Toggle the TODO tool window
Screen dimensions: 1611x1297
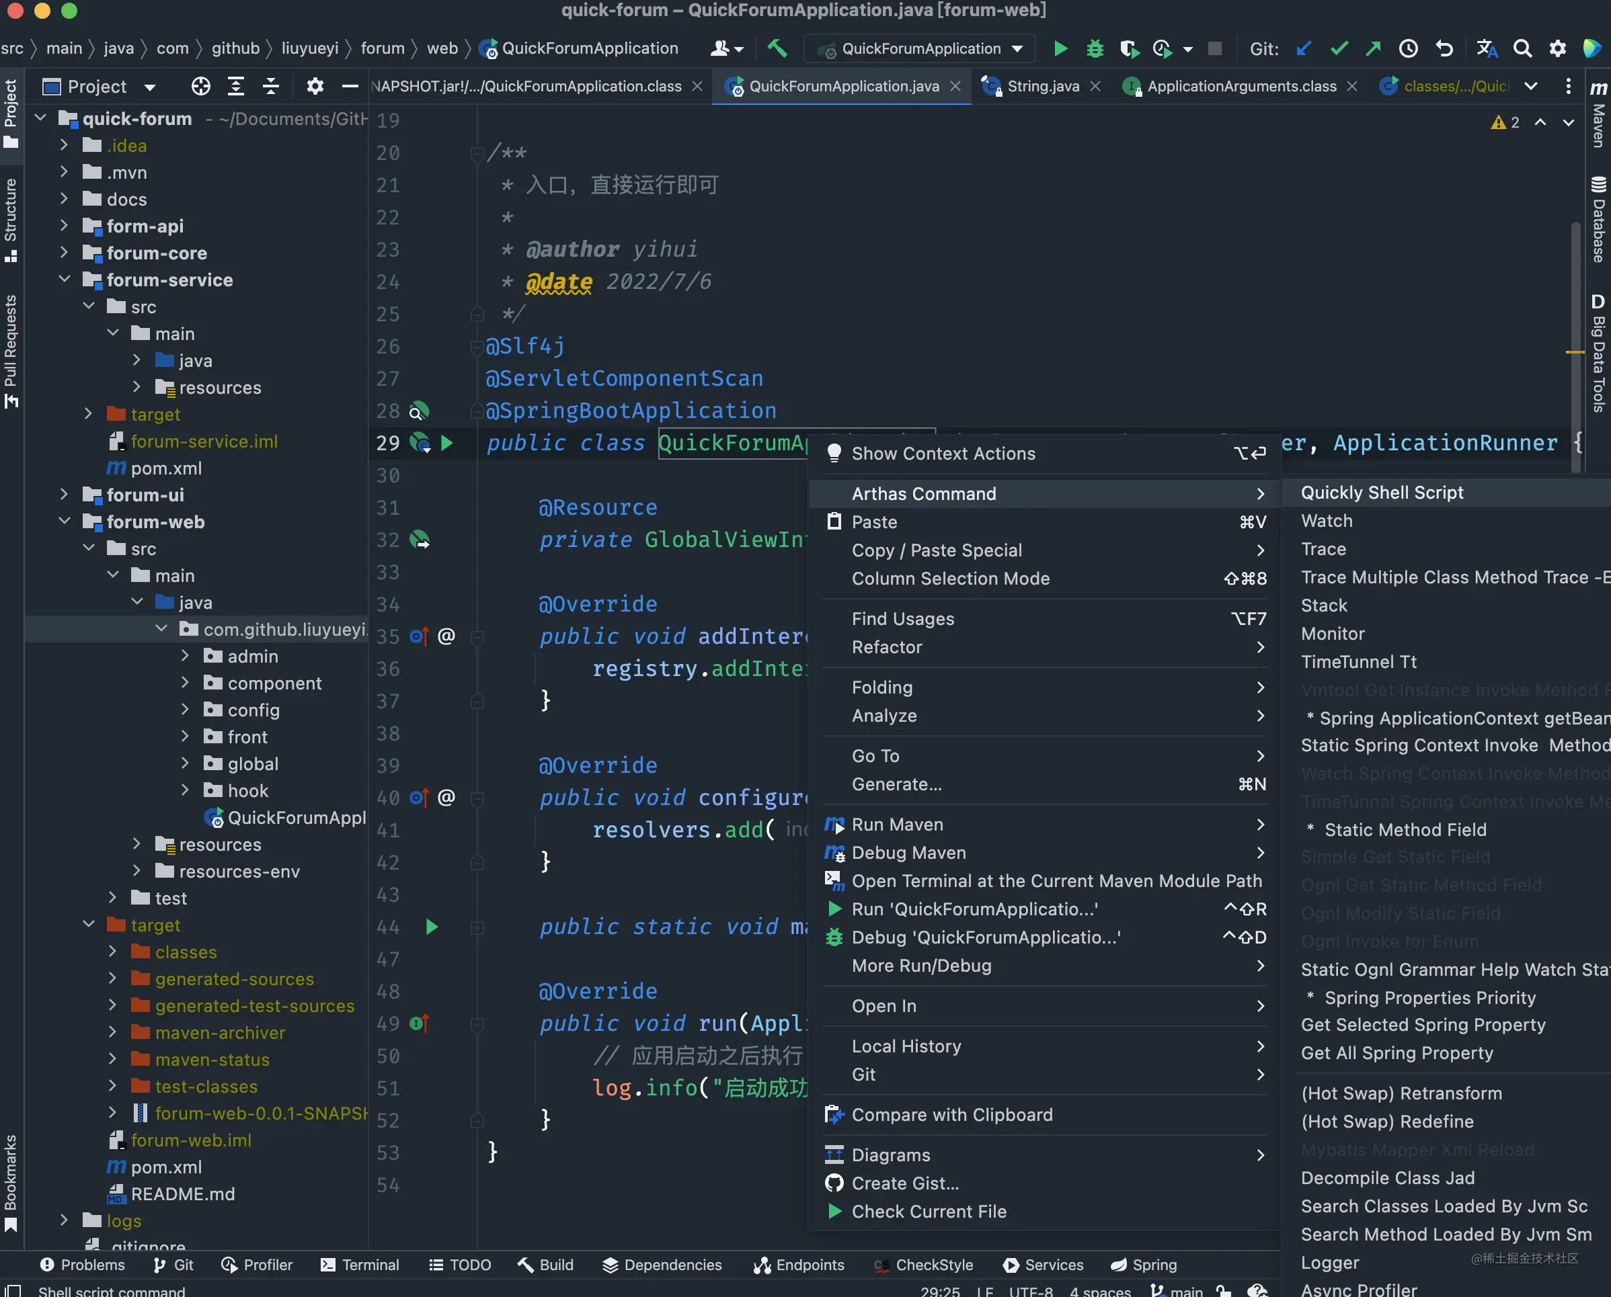(460, 1265)
